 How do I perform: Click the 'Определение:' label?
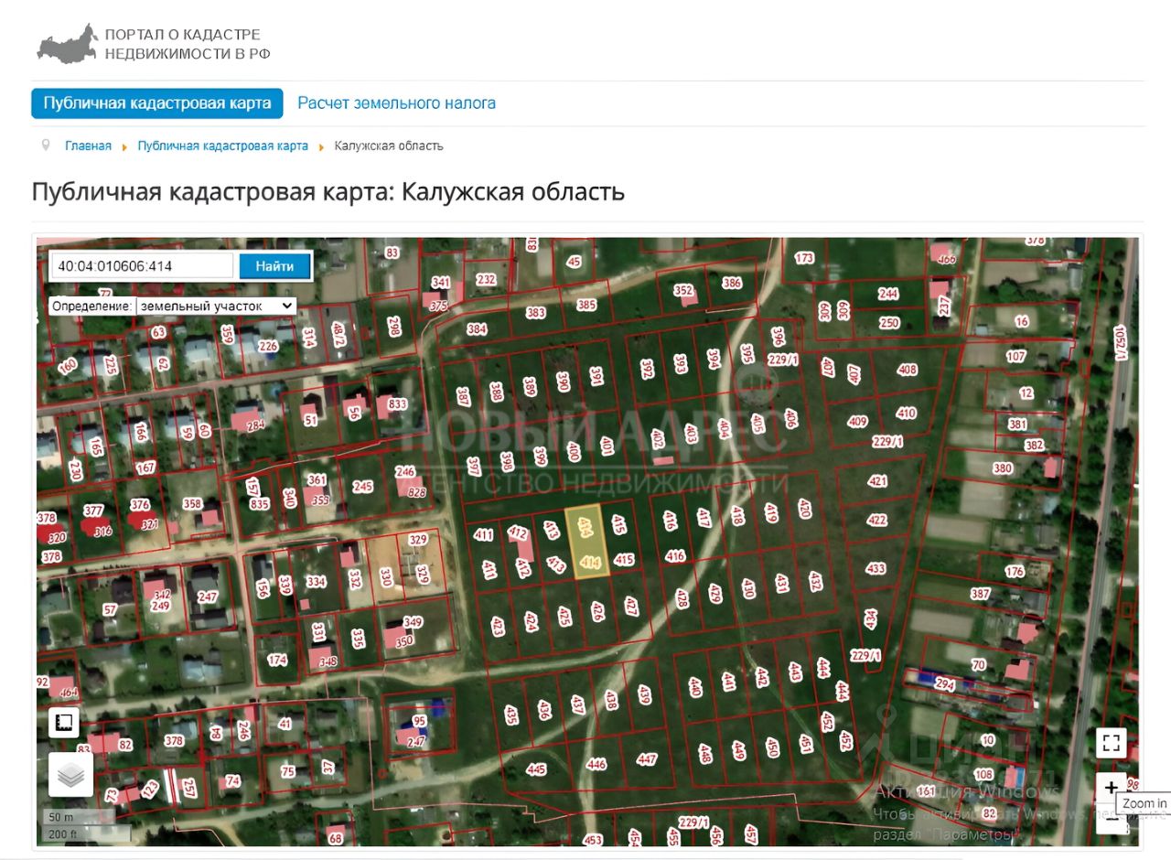pyautogui.click(x=91, y=306)
